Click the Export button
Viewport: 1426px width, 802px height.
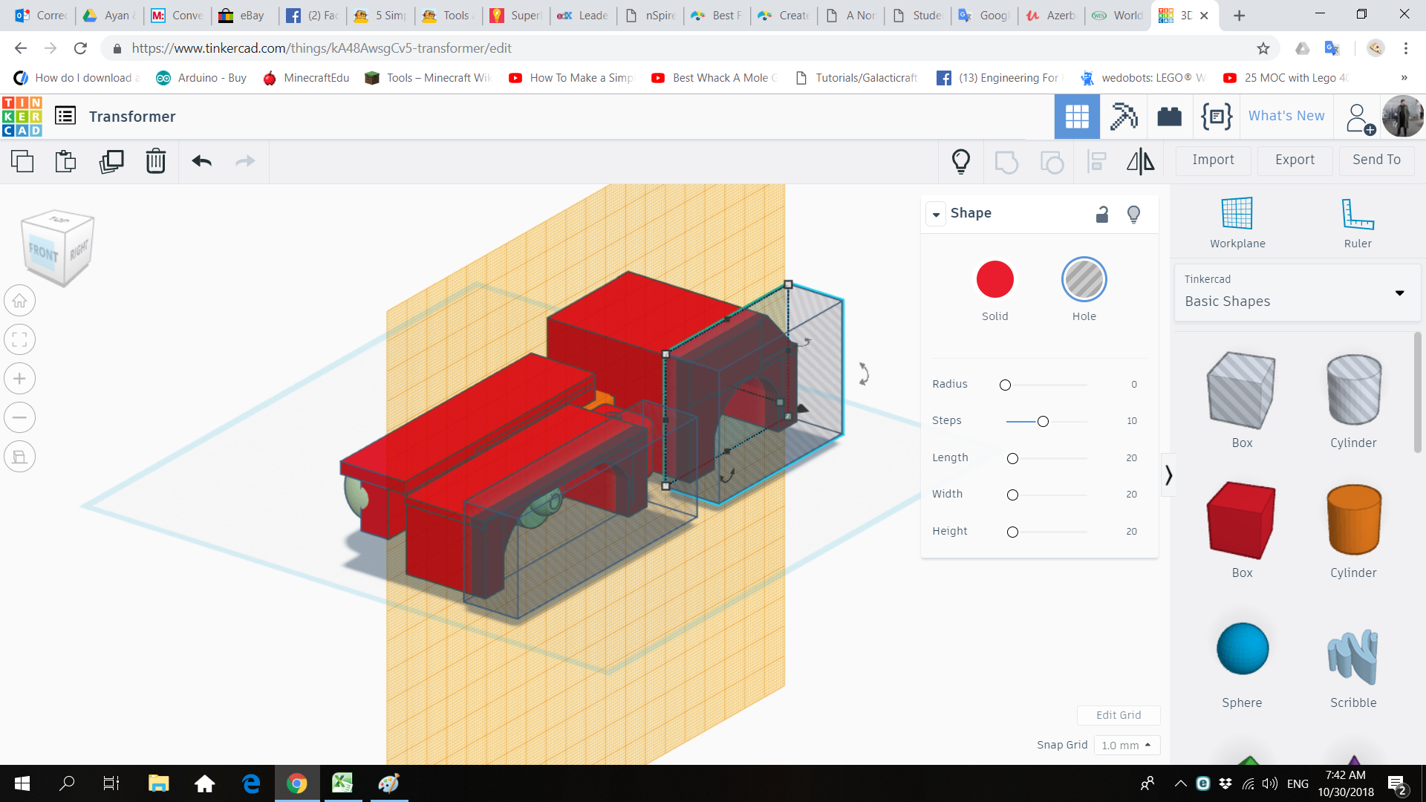tap(1295, 160)
